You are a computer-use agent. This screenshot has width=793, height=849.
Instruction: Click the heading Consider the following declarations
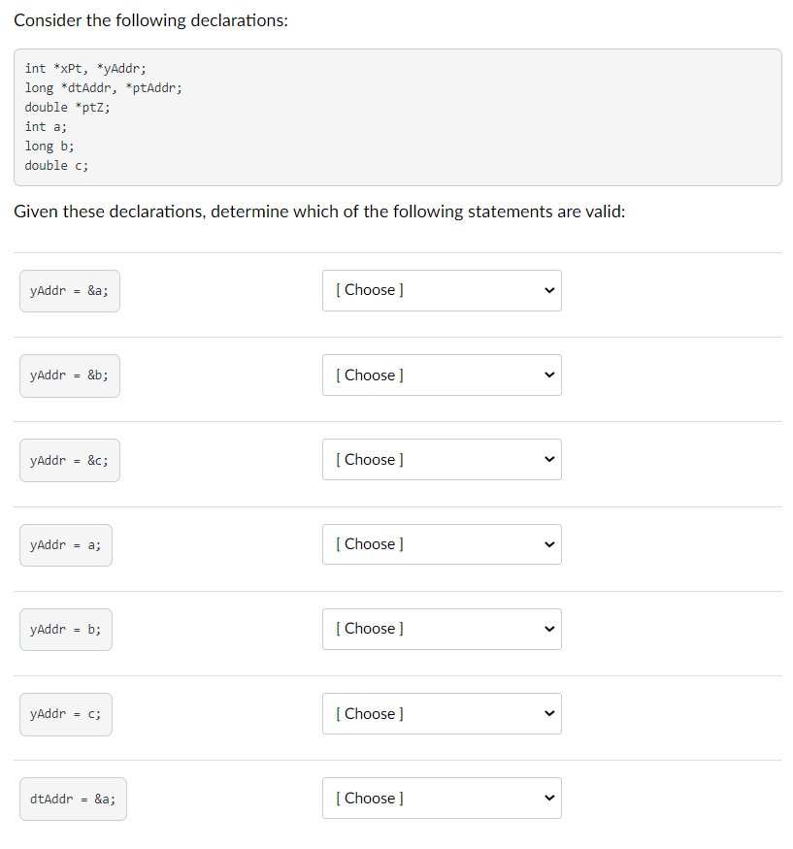[150, 19]
